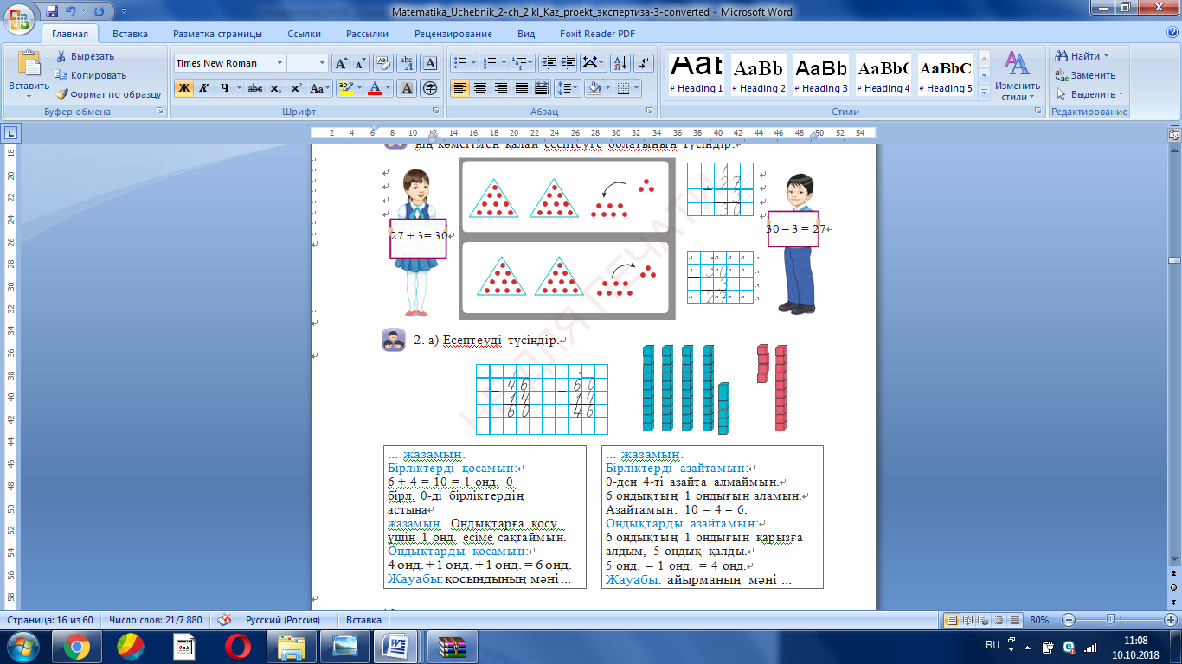Cut selection with Вырезать
Viewport: 1182px width, 664px height.
[x=85, y=56]
